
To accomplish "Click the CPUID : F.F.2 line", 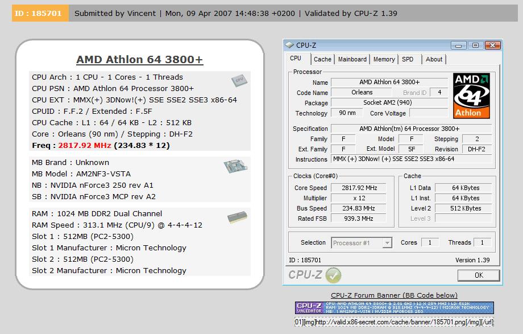I will coord(92,111).
